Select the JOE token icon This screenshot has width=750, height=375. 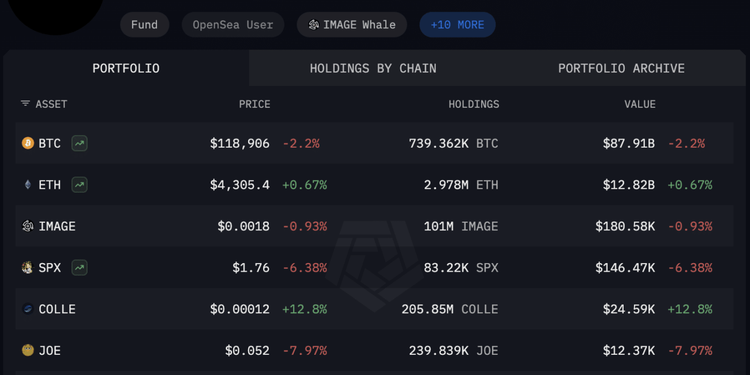28,350
